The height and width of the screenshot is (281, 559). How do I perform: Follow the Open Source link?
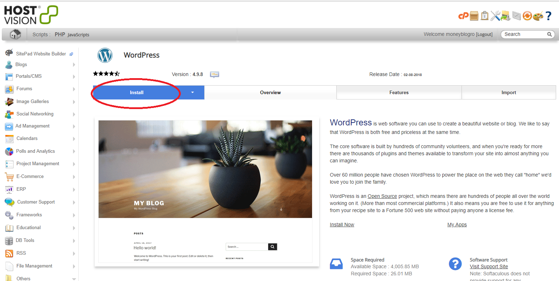pyautogui.click(x=382, y=196)
